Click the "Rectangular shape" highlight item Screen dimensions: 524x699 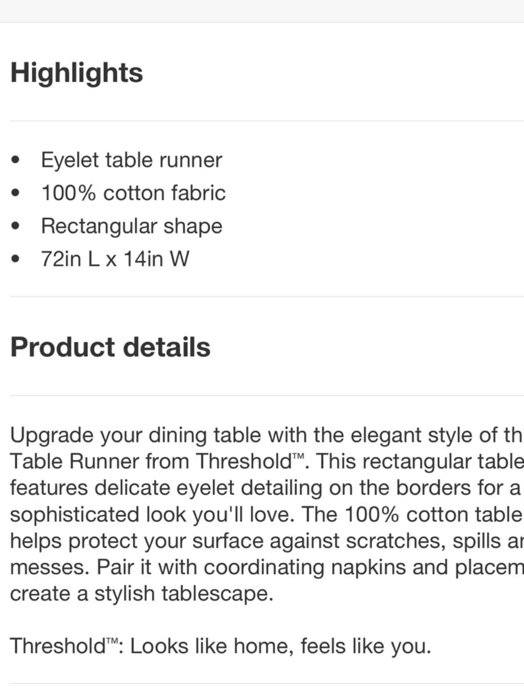[132, 226]
